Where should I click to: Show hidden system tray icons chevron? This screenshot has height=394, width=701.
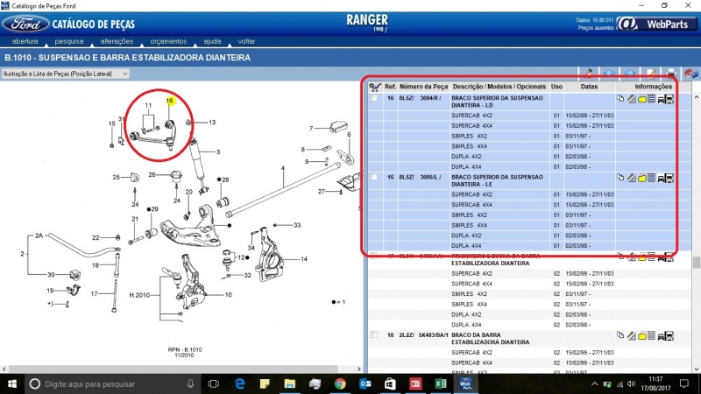click(x=594, y=383)
